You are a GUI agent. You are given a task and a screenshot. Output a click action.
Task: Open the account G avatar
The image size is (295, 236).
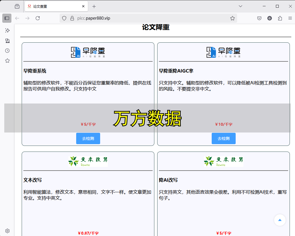click(270, 18)
